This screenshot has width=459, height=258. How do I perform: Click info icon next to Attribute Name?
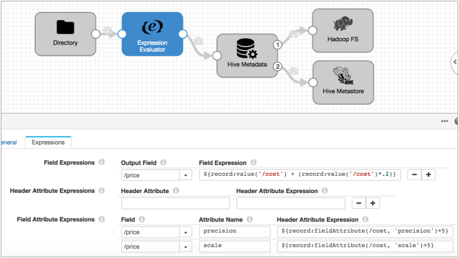[x=249, y=219]
